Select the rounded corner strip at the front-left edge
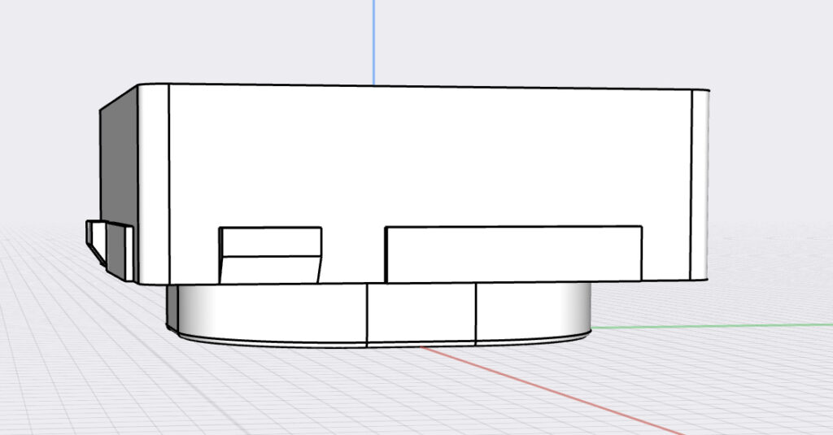Image resolution: width=833 pixels, height=435 pixels. (x=154, y=184)
